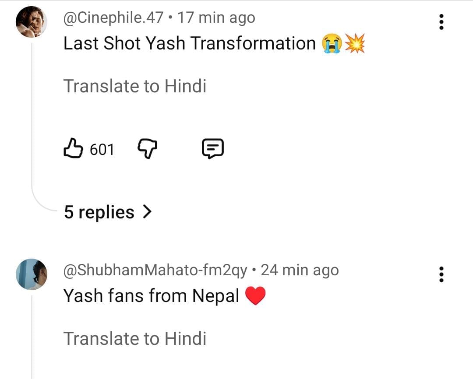The image size is (473, 379).
Task: Click the red heart emoji
Action: point(255,296)
